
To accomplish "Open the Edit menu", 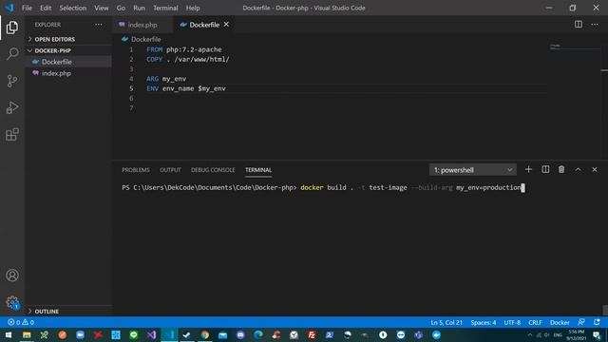I will [46, 8].
